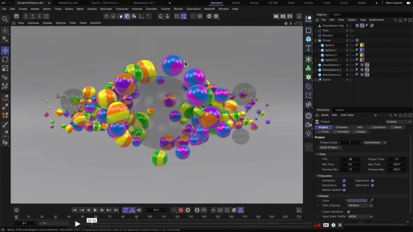413x232 pixels.
Task: Toggle the X axis lock icon
Action: click(25, 16)
